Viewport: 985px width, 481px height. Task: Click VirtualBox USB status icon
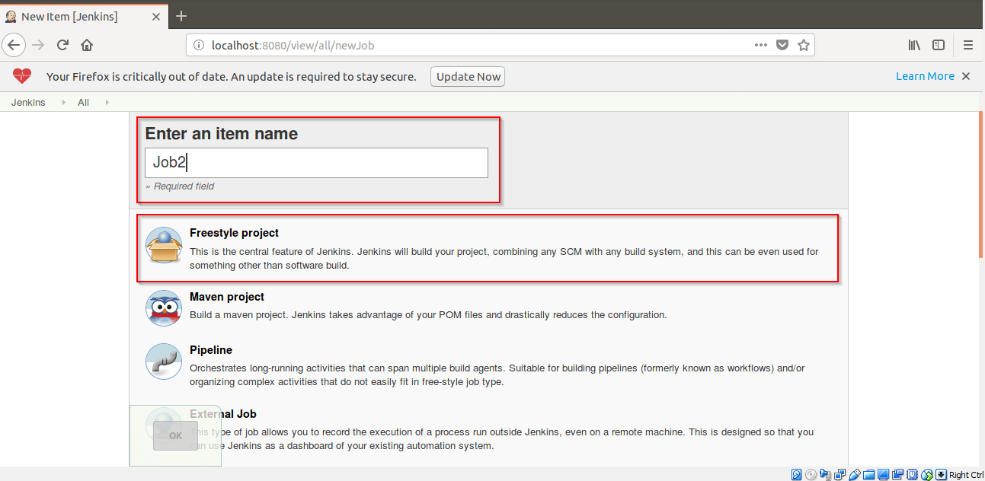854,475
